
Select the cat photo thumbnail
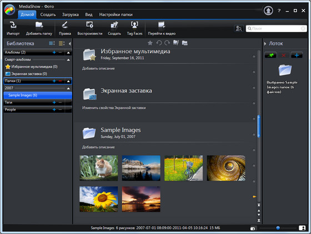click(x=99, y=168)
